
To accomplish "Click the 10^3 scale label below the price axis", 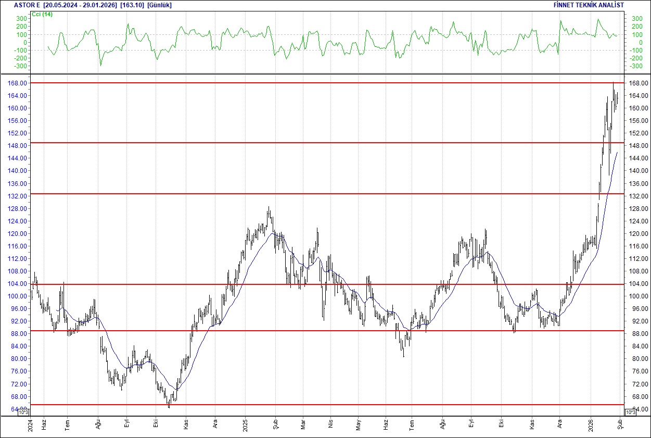I will [24, 412].
